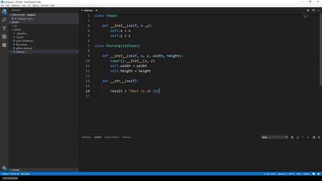Image resolution: width=322 pixels, height=181 pixels.
Task: Close the bottom output panel
Action: click(x=319, y=137)
